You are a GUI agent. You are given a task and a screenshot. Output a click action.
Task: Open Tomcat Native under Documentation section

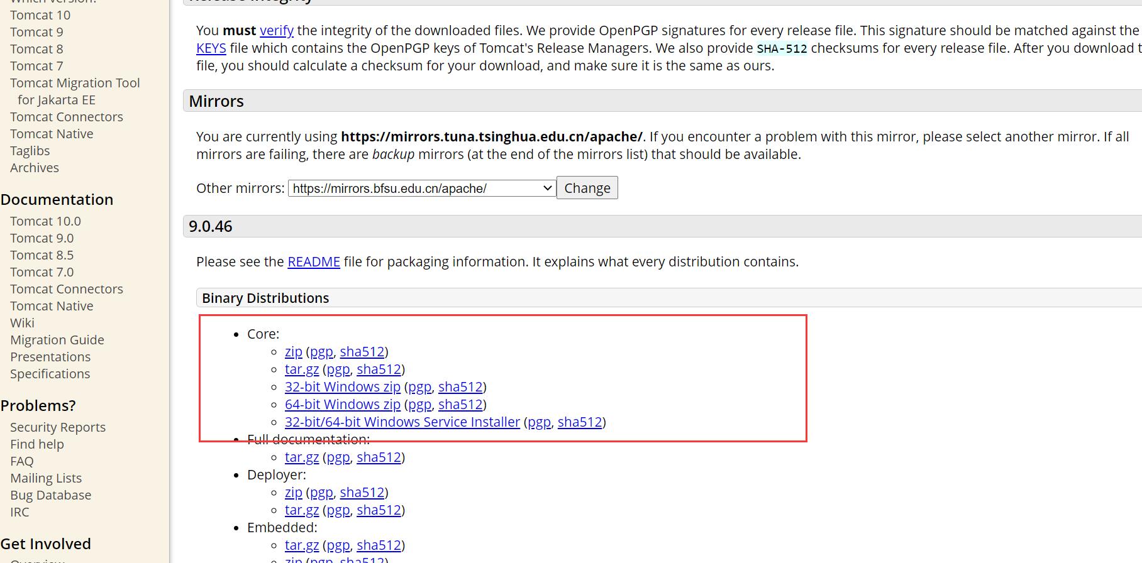coord(52,306)
